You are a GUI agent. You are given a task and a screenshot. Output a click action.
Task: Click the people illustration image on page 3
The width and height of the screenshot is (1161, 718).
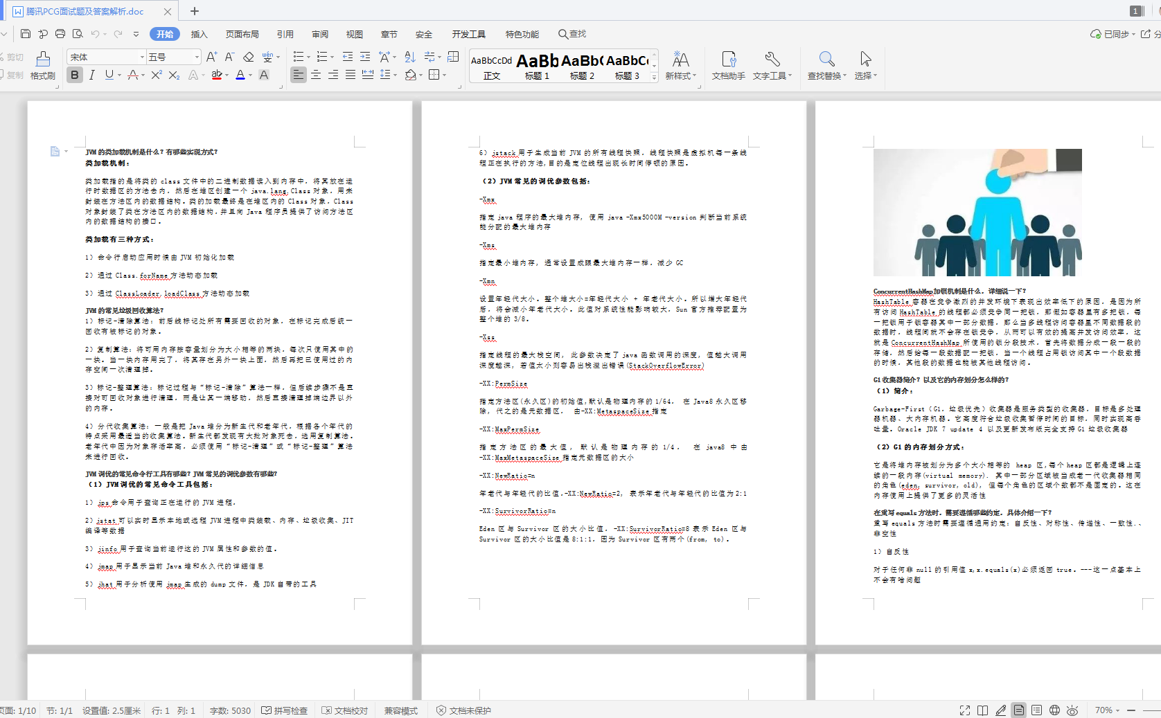pyautogui.click(x=977, y=213)
